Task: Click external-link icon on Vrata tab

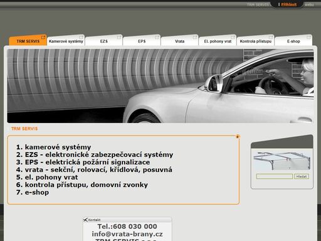Action: 195,38
